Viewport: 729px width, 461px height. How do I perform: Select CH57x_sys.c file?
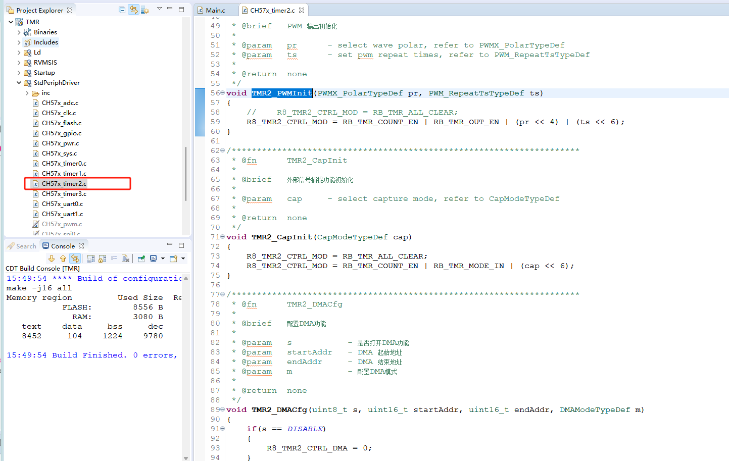(x=60, y=153)
